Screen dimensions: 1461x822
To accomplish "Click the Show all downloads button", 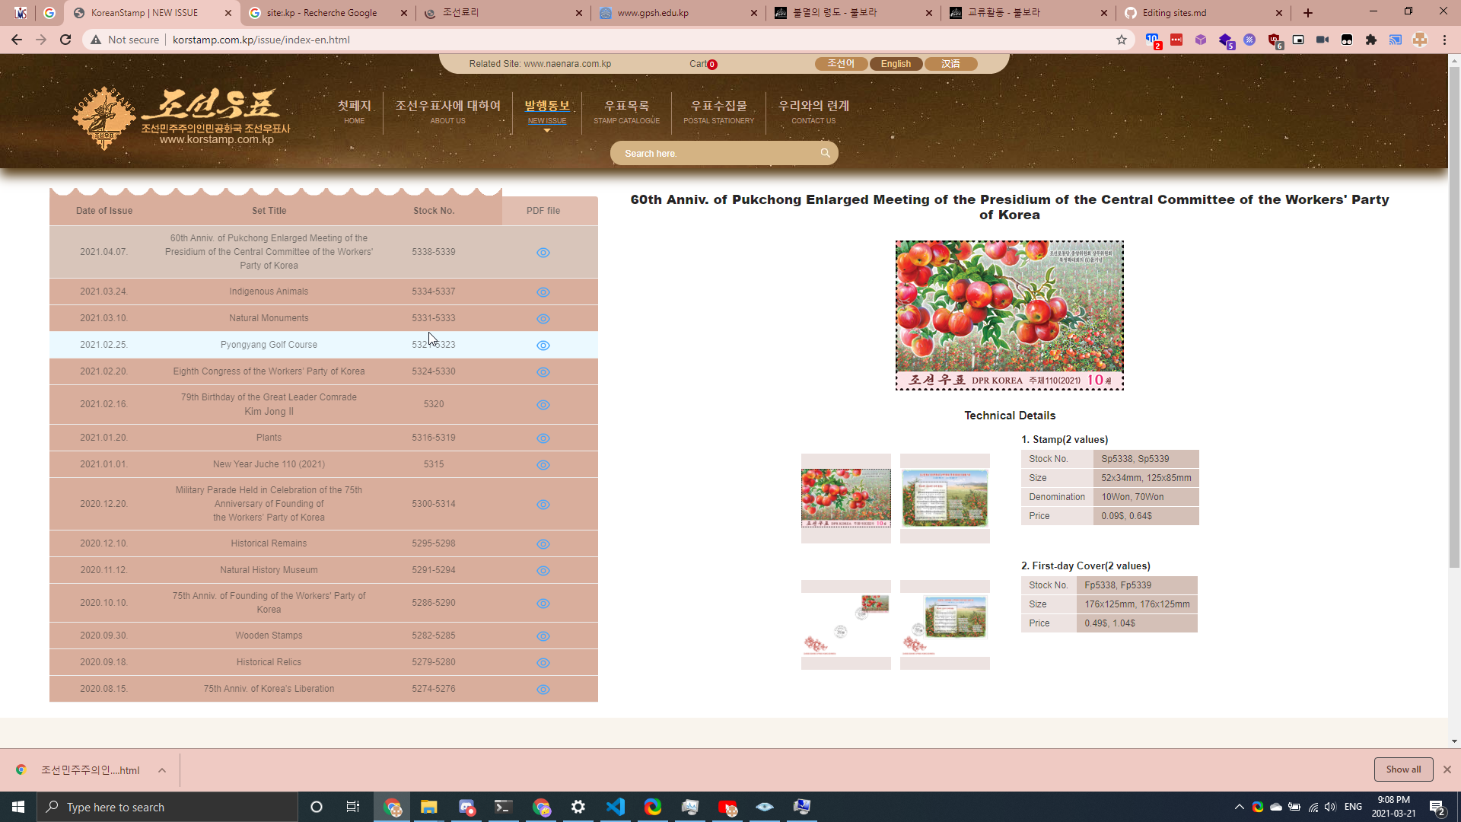I will [1402, 769].
